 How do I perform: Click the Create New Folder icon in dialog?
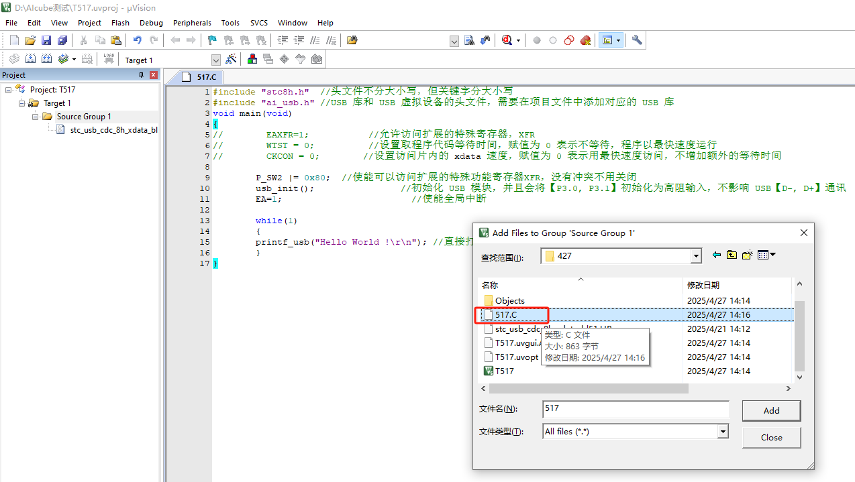(x=748, y=255)
